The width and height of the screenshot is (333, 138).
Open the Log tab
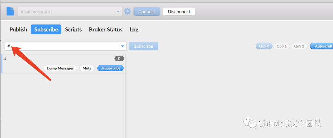pyautogui.click(x=134, y=30)
